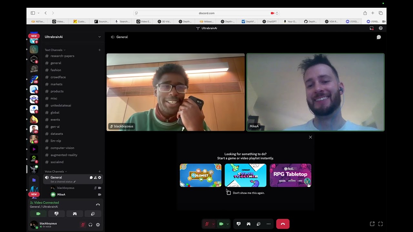Open microphone options arrow in call bar
This screenshot has height=232, width=413.
[x=213, y=224]
